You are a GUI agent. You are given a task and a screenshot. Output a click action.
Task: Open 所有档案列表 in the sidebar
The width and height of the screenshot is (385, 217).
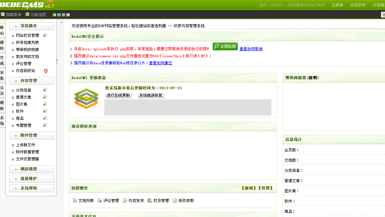click(27, 43)
